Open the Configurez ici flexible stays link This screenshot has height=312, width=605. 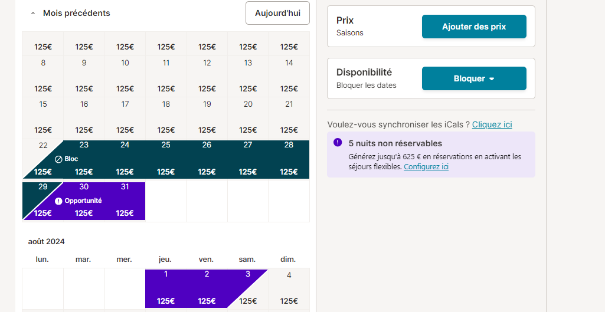point(426,166)
